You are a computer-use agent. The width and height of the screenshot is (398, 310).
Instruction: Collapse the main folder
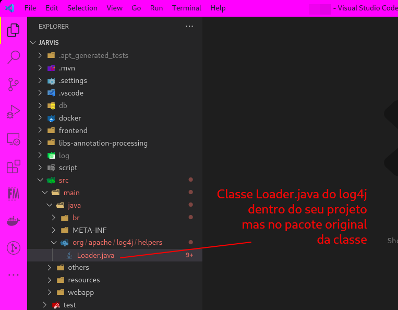coord(45,193)
